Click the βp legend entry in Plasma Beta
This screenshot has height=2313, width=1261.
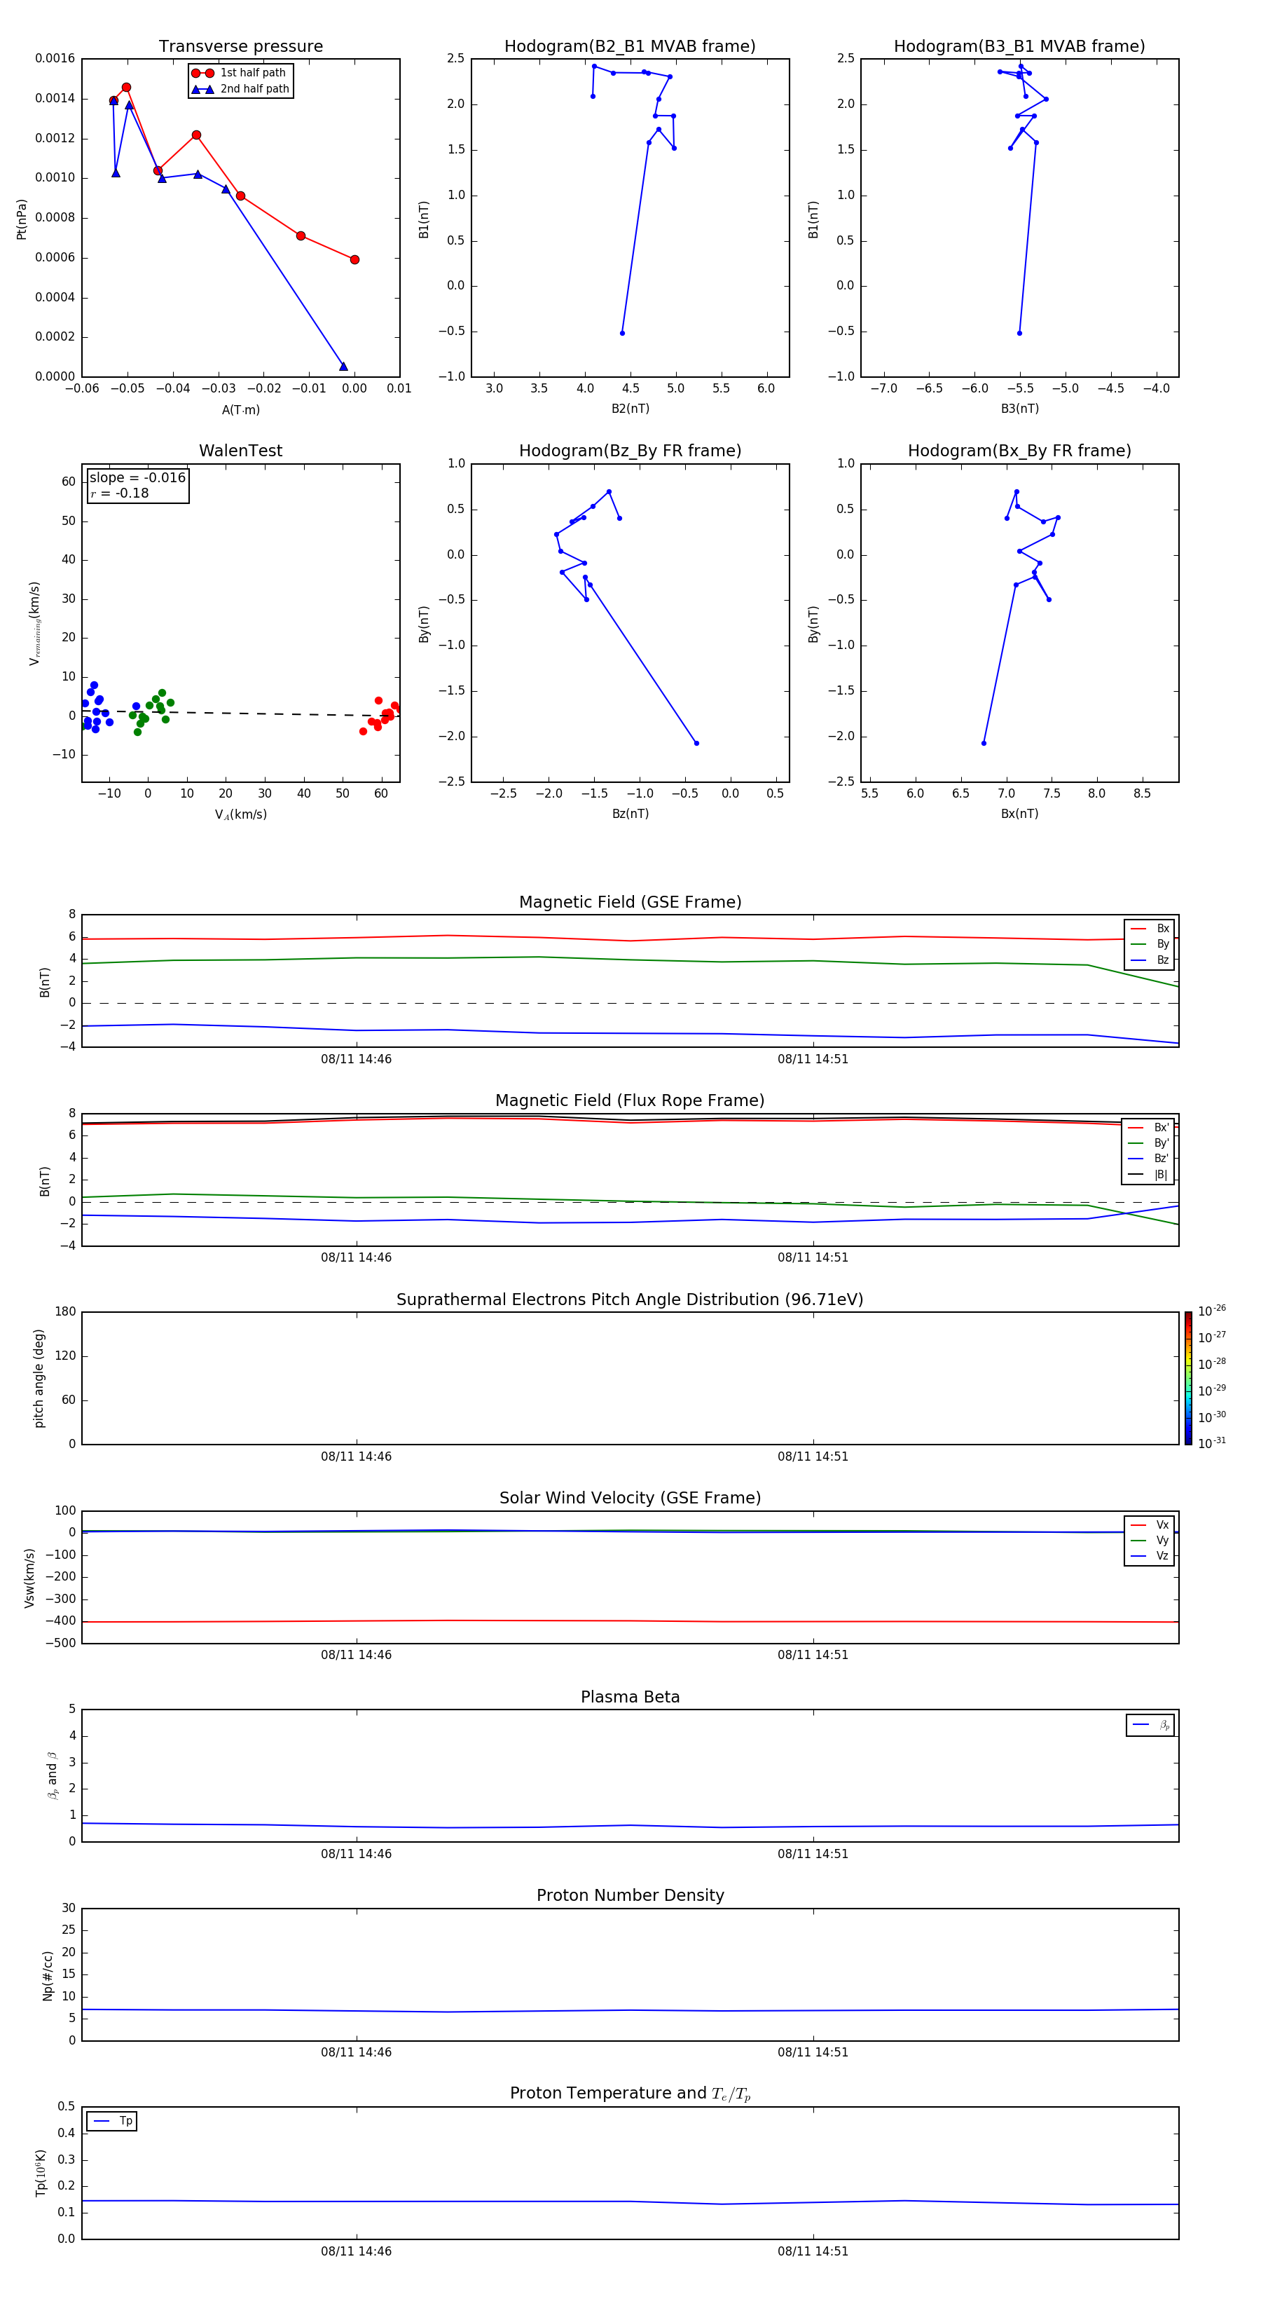coord(1150,1725)
